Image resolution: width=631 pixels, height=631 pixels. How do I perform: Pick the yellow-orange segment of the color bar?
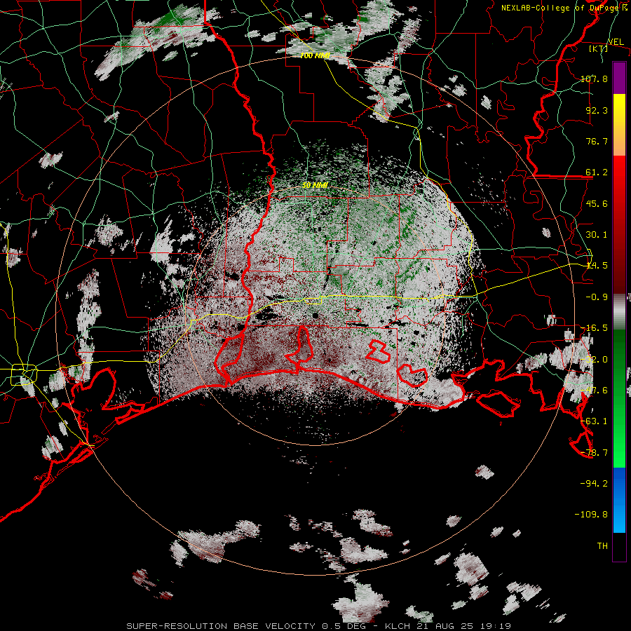[619, 125]
